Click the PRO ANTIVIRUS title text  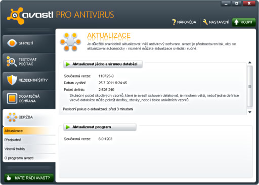(x=85, y=15)
